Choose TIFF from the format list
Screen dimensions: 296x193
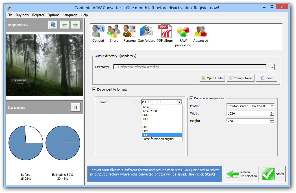coord(162,119)
